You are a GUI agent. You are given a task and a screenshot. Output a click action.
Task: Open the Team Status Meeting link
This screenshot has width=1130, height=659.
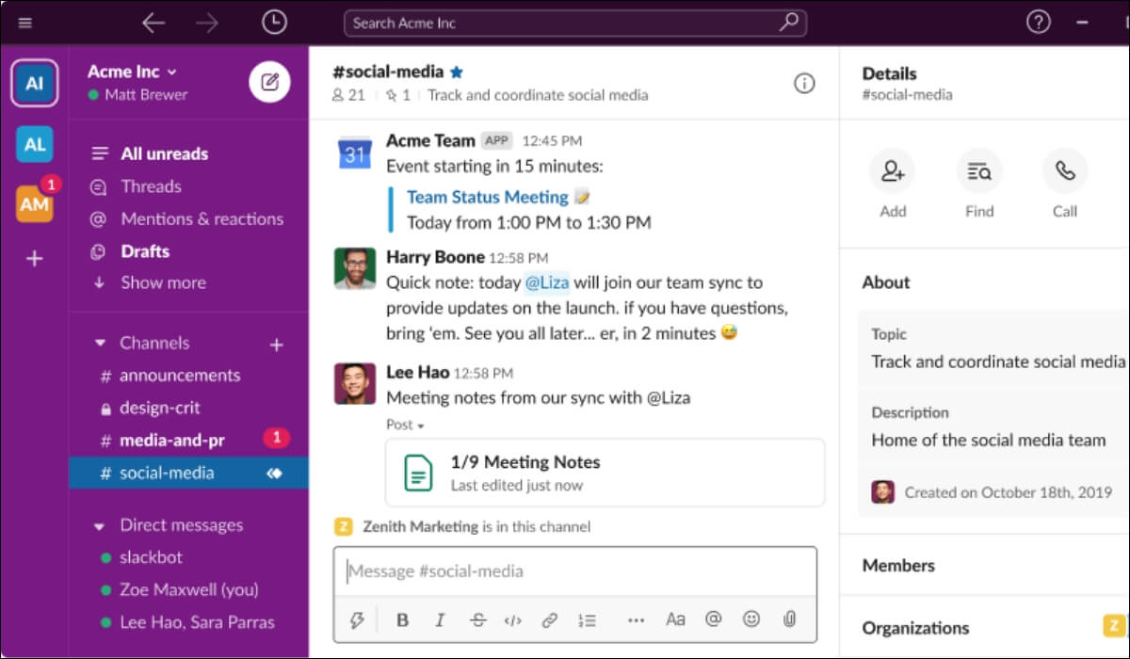click(x=487, y=198)
